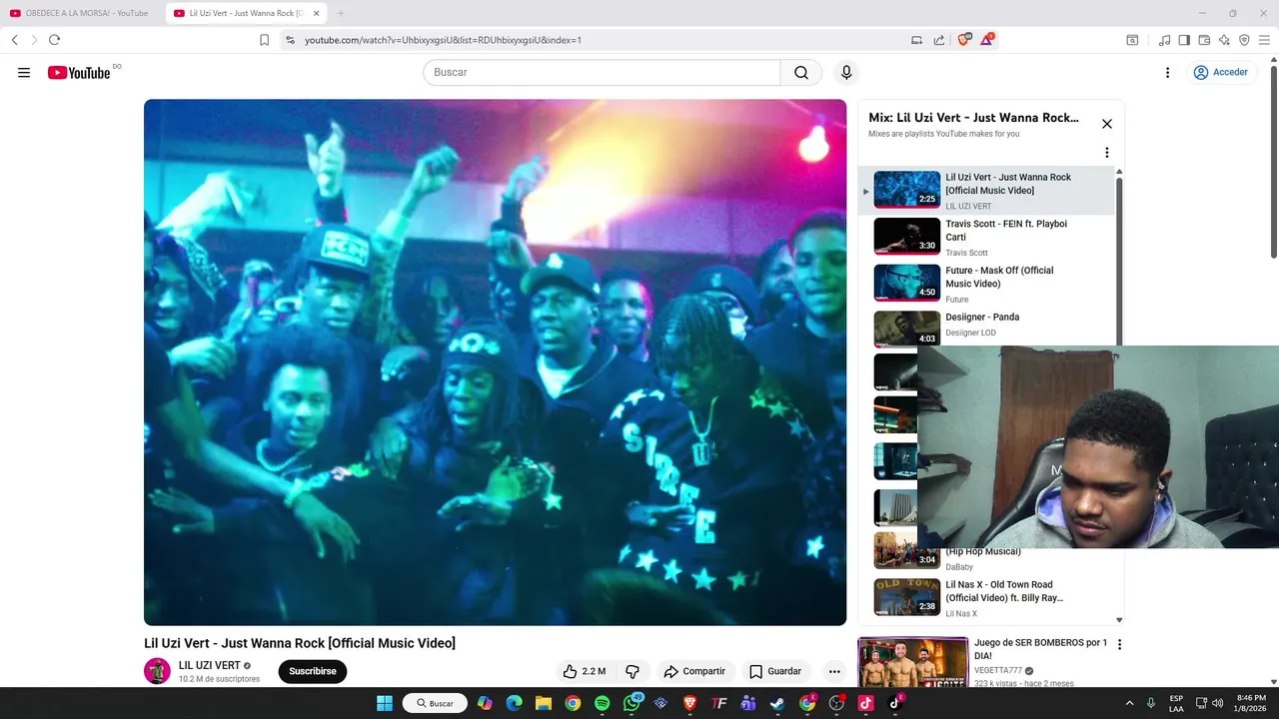Open a new browser tab
This screenshot has width=1279, height=719.
pyautogui.click(x=341, y=13)
